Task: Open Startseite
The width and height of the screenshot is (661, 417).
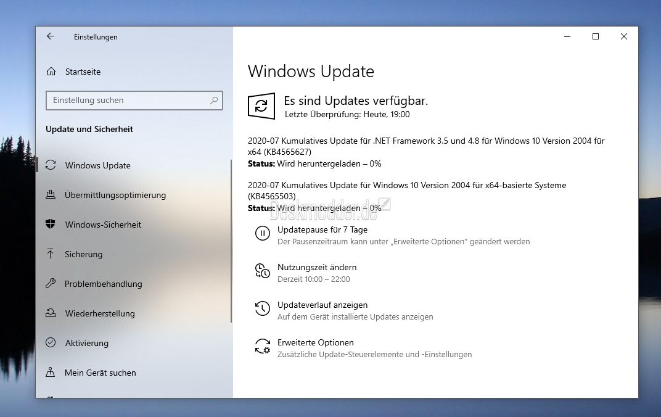Action: (83, 72)
